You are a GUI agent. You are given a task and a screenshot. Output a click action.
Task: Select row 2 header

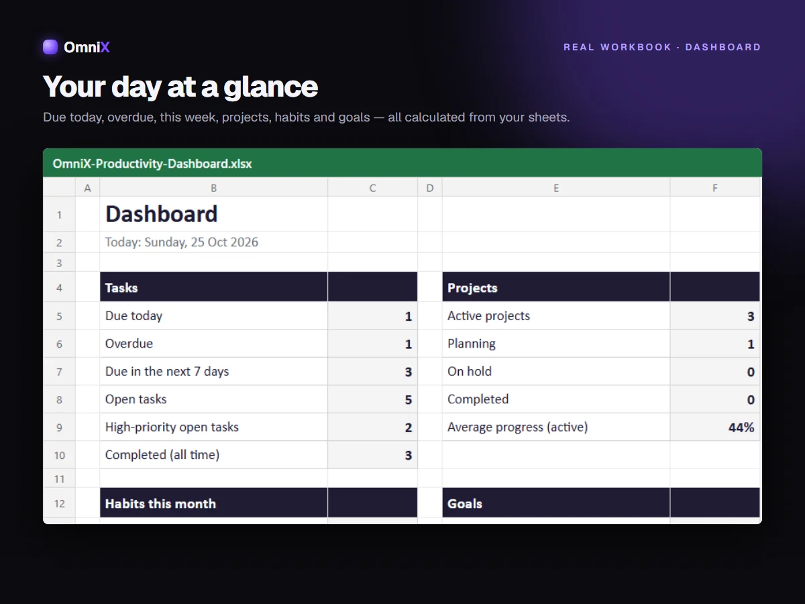(x=59, y=242)
